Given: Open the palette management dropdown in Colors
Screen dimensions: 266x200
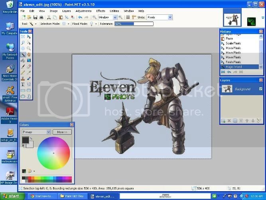Looking at the screenshot, I should [x=34, y=171].
